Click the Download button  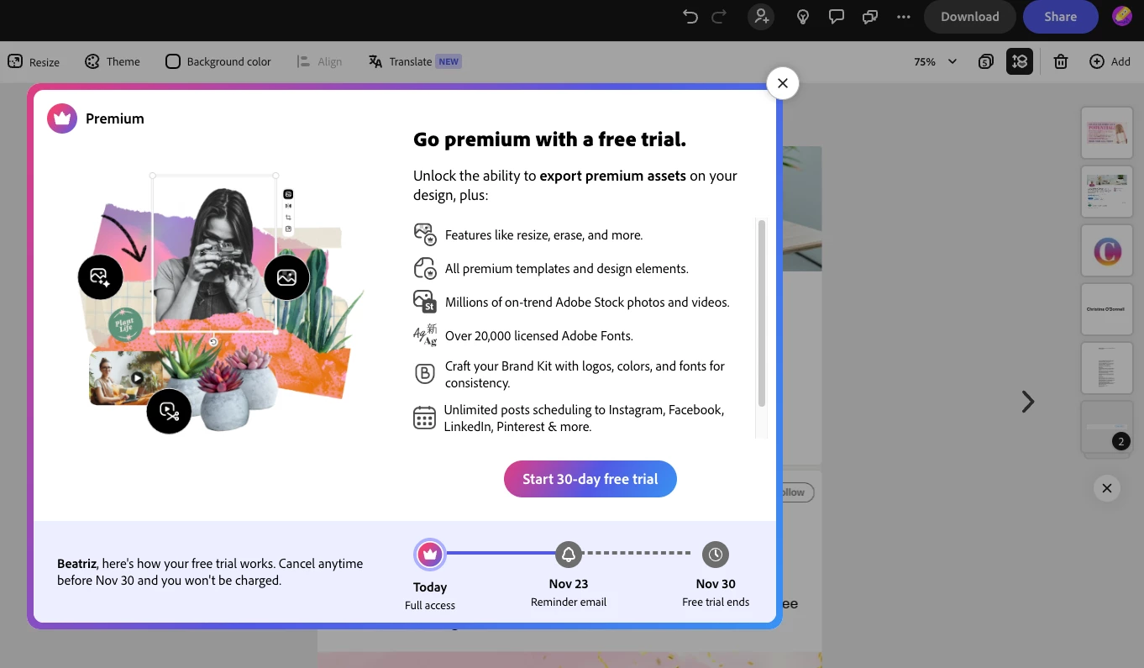(x=969, y=17)
